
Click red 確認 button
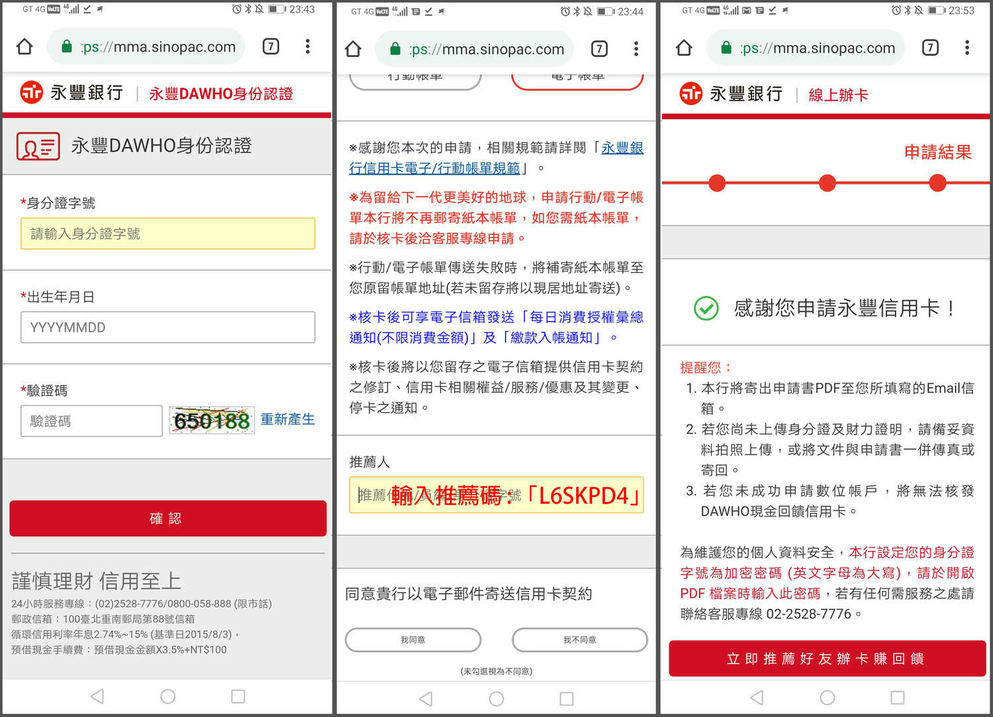[x=167, y=518]
